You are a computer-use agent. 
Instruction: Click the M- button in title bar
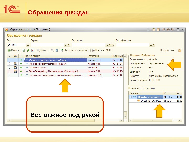point(173,29)
